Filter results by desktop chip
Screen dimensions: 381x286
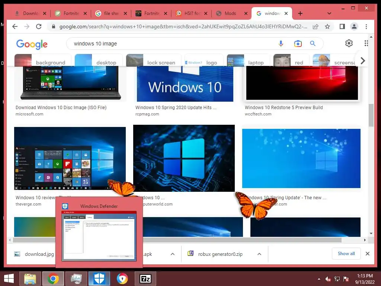(x=98, y=60)
